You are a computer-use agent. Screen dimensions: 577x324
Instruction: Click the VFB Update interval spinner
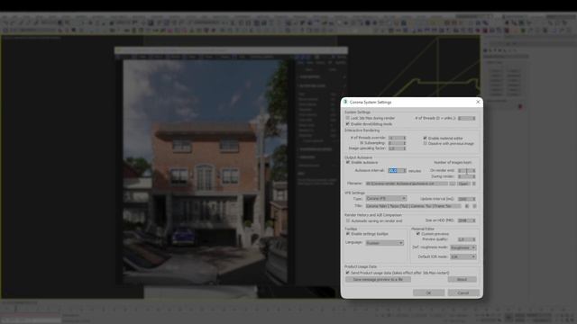coord(466,199)
